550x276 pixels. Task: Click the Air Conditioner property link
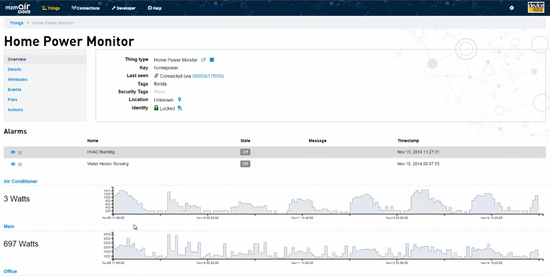coord(21,181)
